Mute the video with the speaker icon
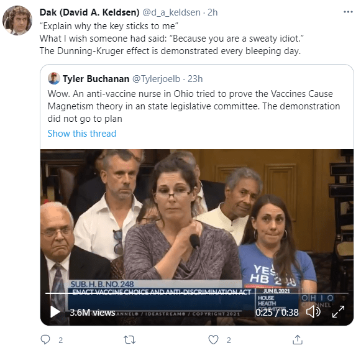Screen dimensions: 361x348 (313, 311)
